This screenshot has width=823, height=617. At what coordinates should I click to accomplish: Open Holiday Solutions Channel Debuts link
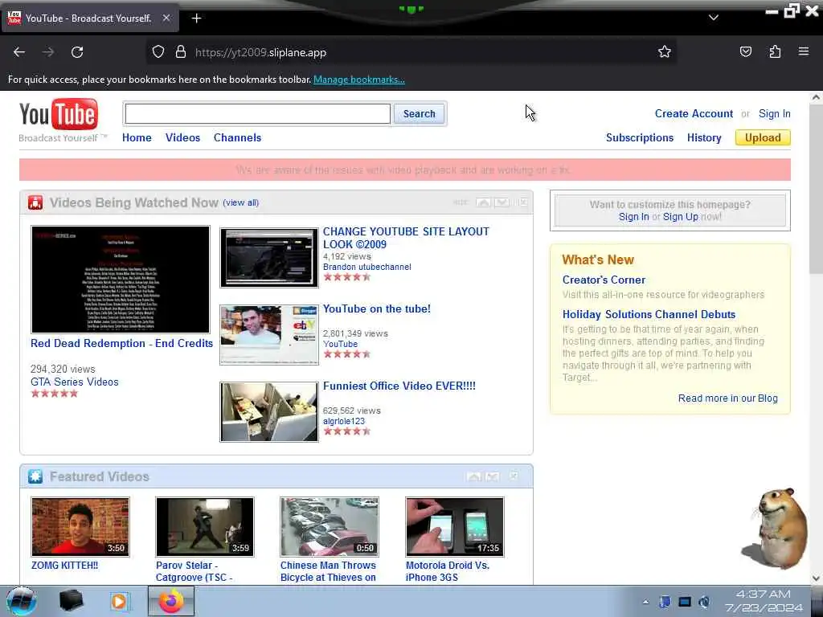pyautogui.click(x=649, y=314)
